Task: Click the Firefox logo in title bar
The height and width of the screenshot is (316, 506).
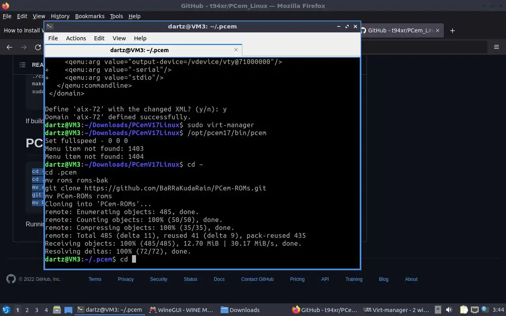Action: tap(5, 6)
